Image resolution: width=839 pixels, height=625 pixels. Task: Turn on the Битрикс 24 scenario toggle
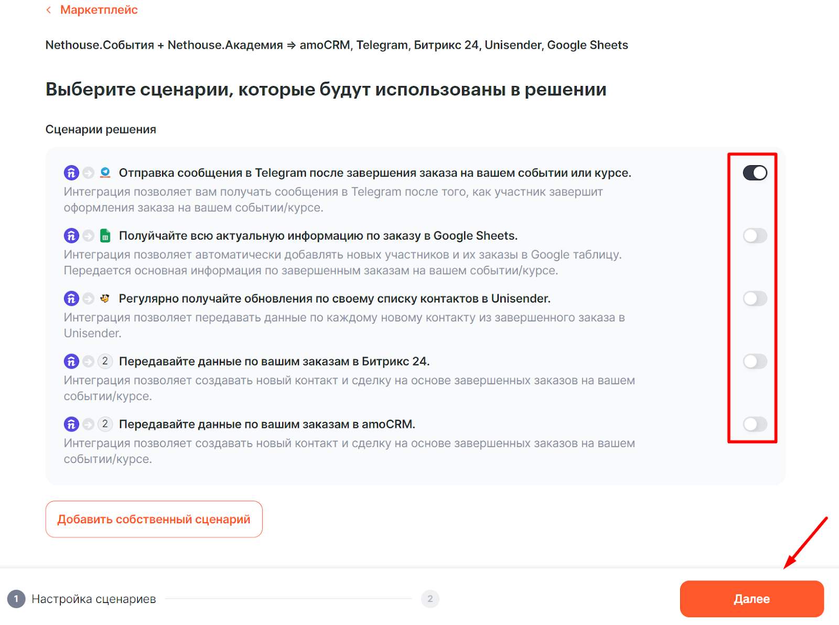pyautogui.click(x=755, y=361)
